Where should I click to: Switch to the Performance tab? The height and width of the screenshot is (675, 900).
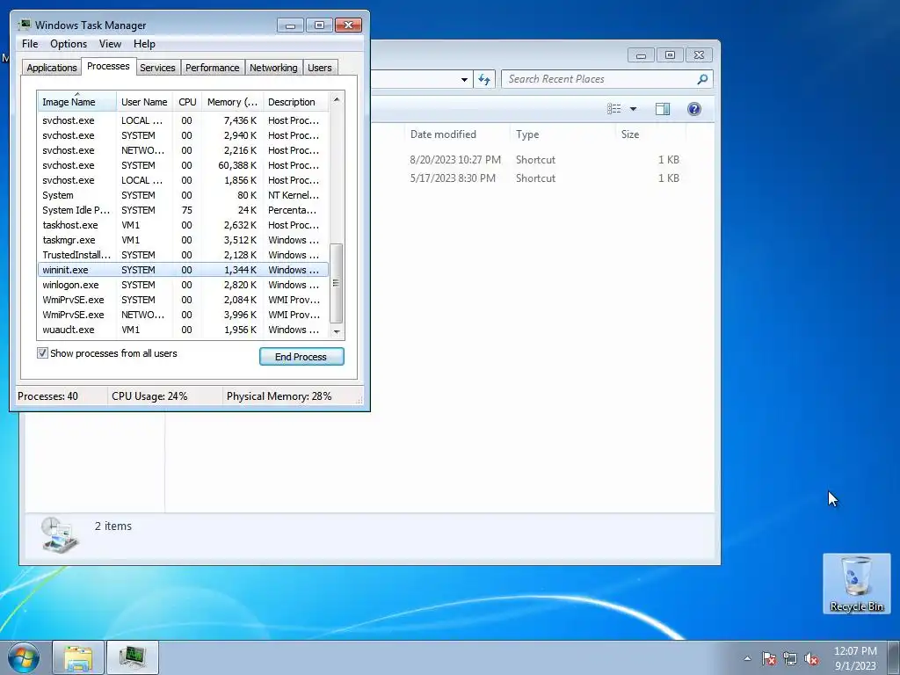click(212, 68)
